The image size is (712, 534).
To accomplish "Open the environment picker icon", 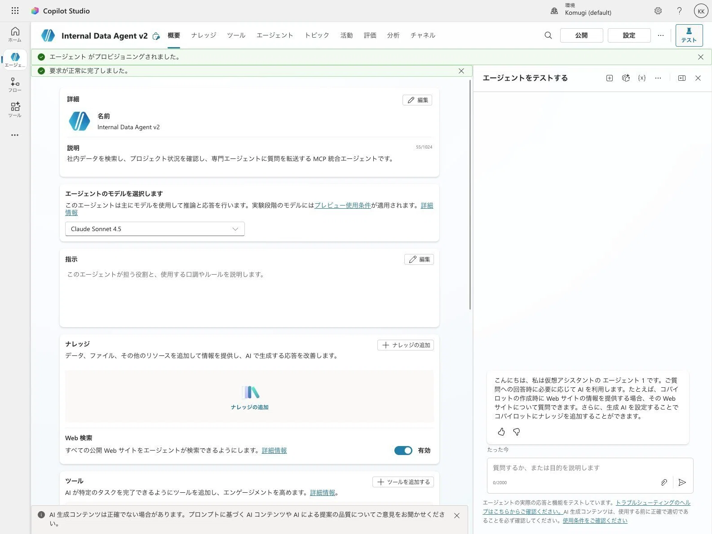I will coord(554,11).
